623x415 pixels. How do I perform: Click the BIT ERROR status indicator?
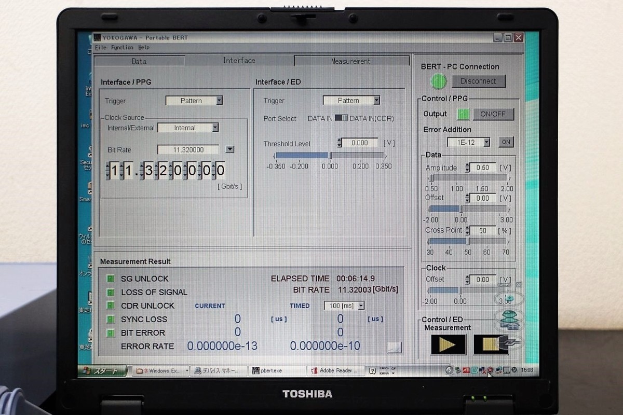(x=111, y=333)
